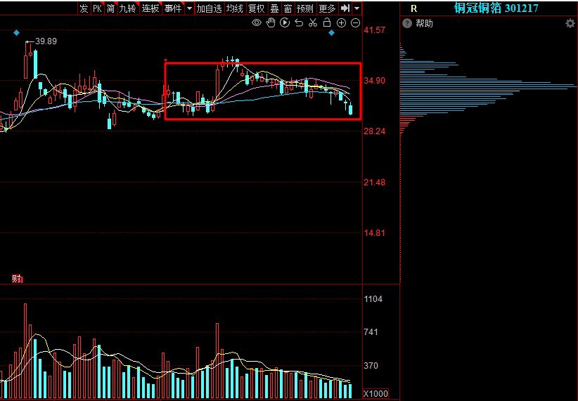Viewport: 578px width, 401px height.
Task: Open the PK comparison tool
Action: (97, 8)
